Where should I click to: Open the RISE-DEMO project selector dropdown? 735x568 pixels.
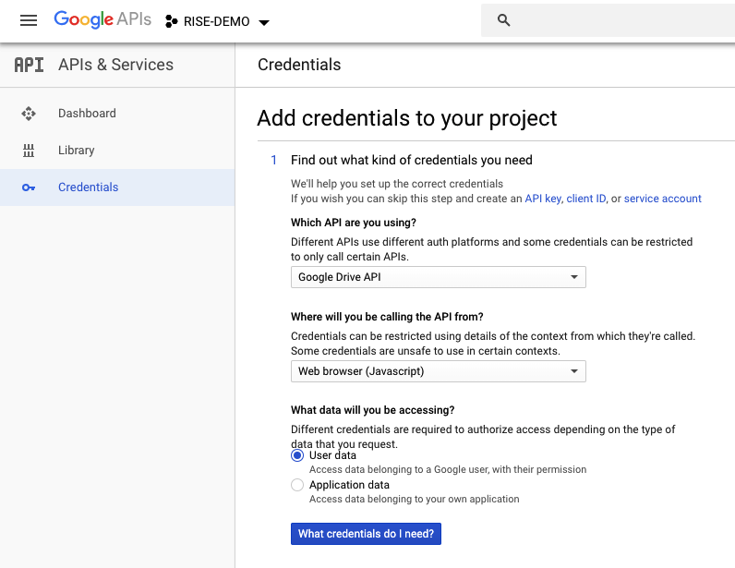218,21
